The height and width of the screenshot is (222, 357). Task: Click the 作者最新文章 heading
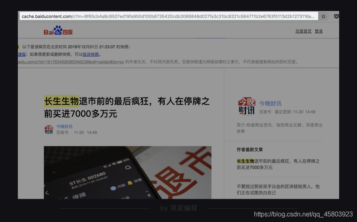(x=249, y=150)
